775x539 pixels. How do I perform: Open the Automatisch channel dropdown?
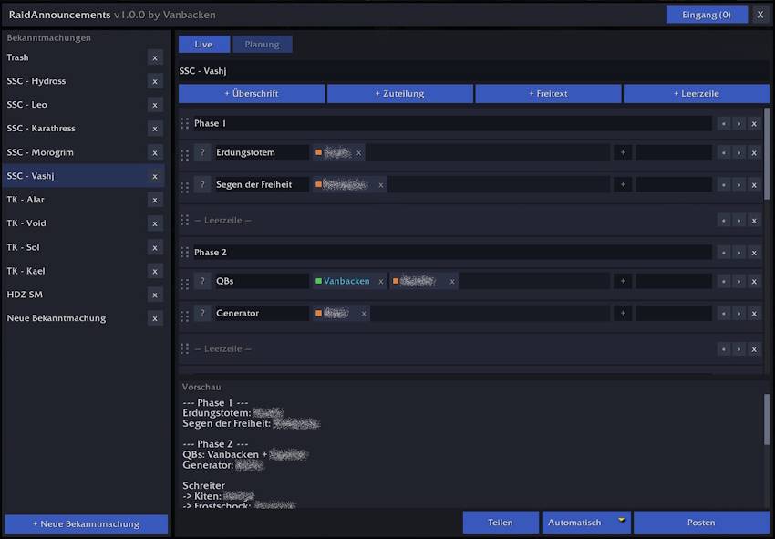586,523
